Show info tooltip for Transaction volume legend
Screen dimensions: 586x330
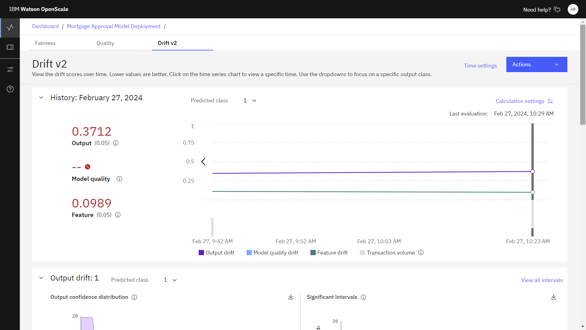421,252
